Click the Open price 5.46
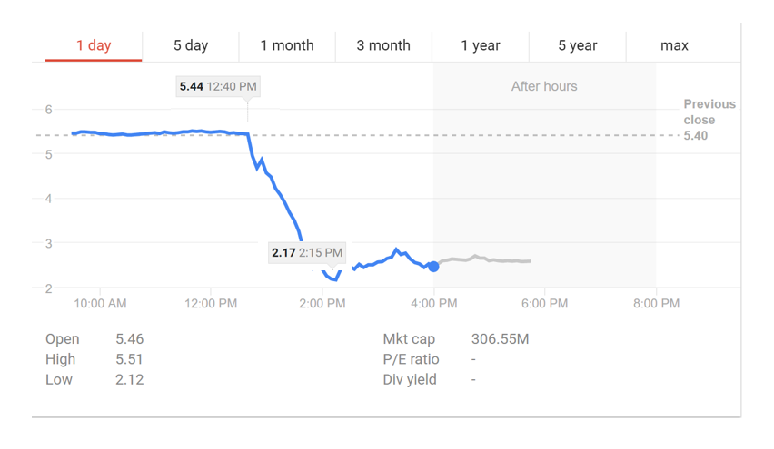The height and width of the screenshot is (449, 774). [129, 339]
